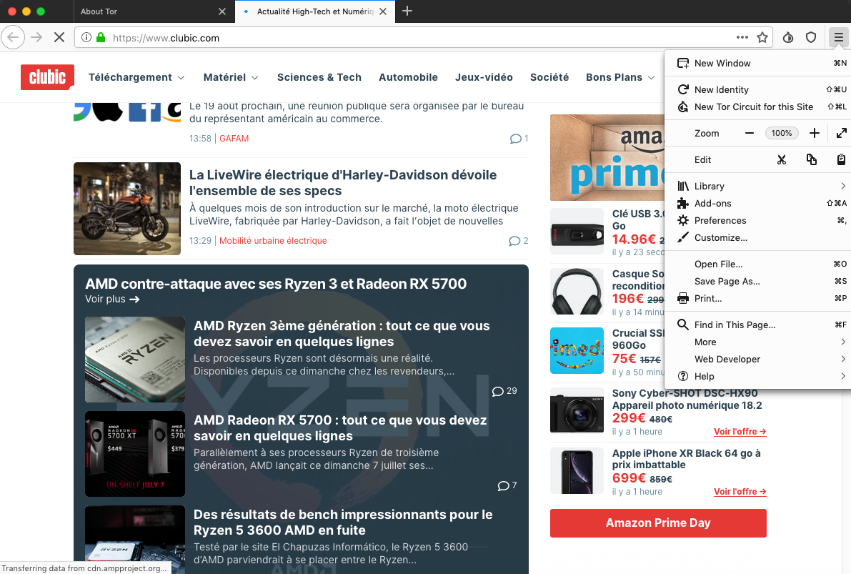Image resolution: width=851 pixels, height=574 pixels.
Task: Open the Automobile section
Action: pyautogui.click(x=408, y=77)
